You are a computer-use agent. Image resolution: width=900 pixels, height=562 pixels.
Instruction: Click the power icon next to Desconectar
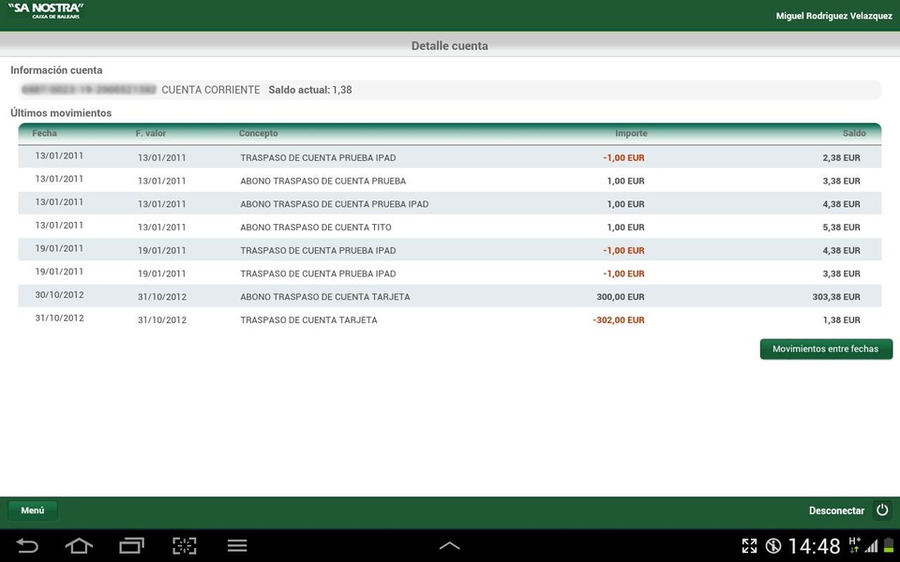[882, 510]
